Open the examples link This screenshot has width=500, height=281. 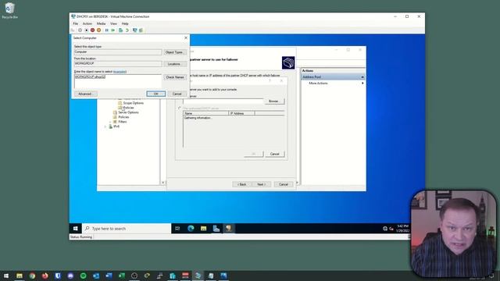tap(120, 72)
